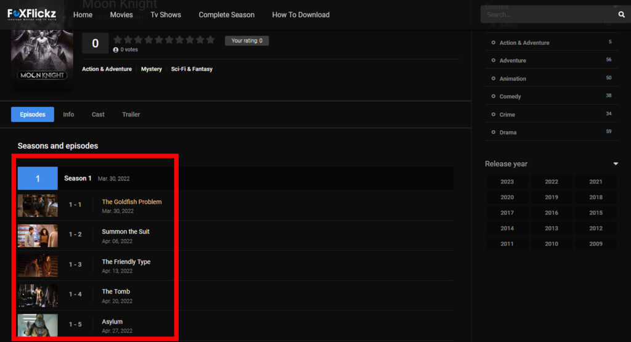Switch to the Info tab
631x342 pixels.
click(x=68, y=114)
